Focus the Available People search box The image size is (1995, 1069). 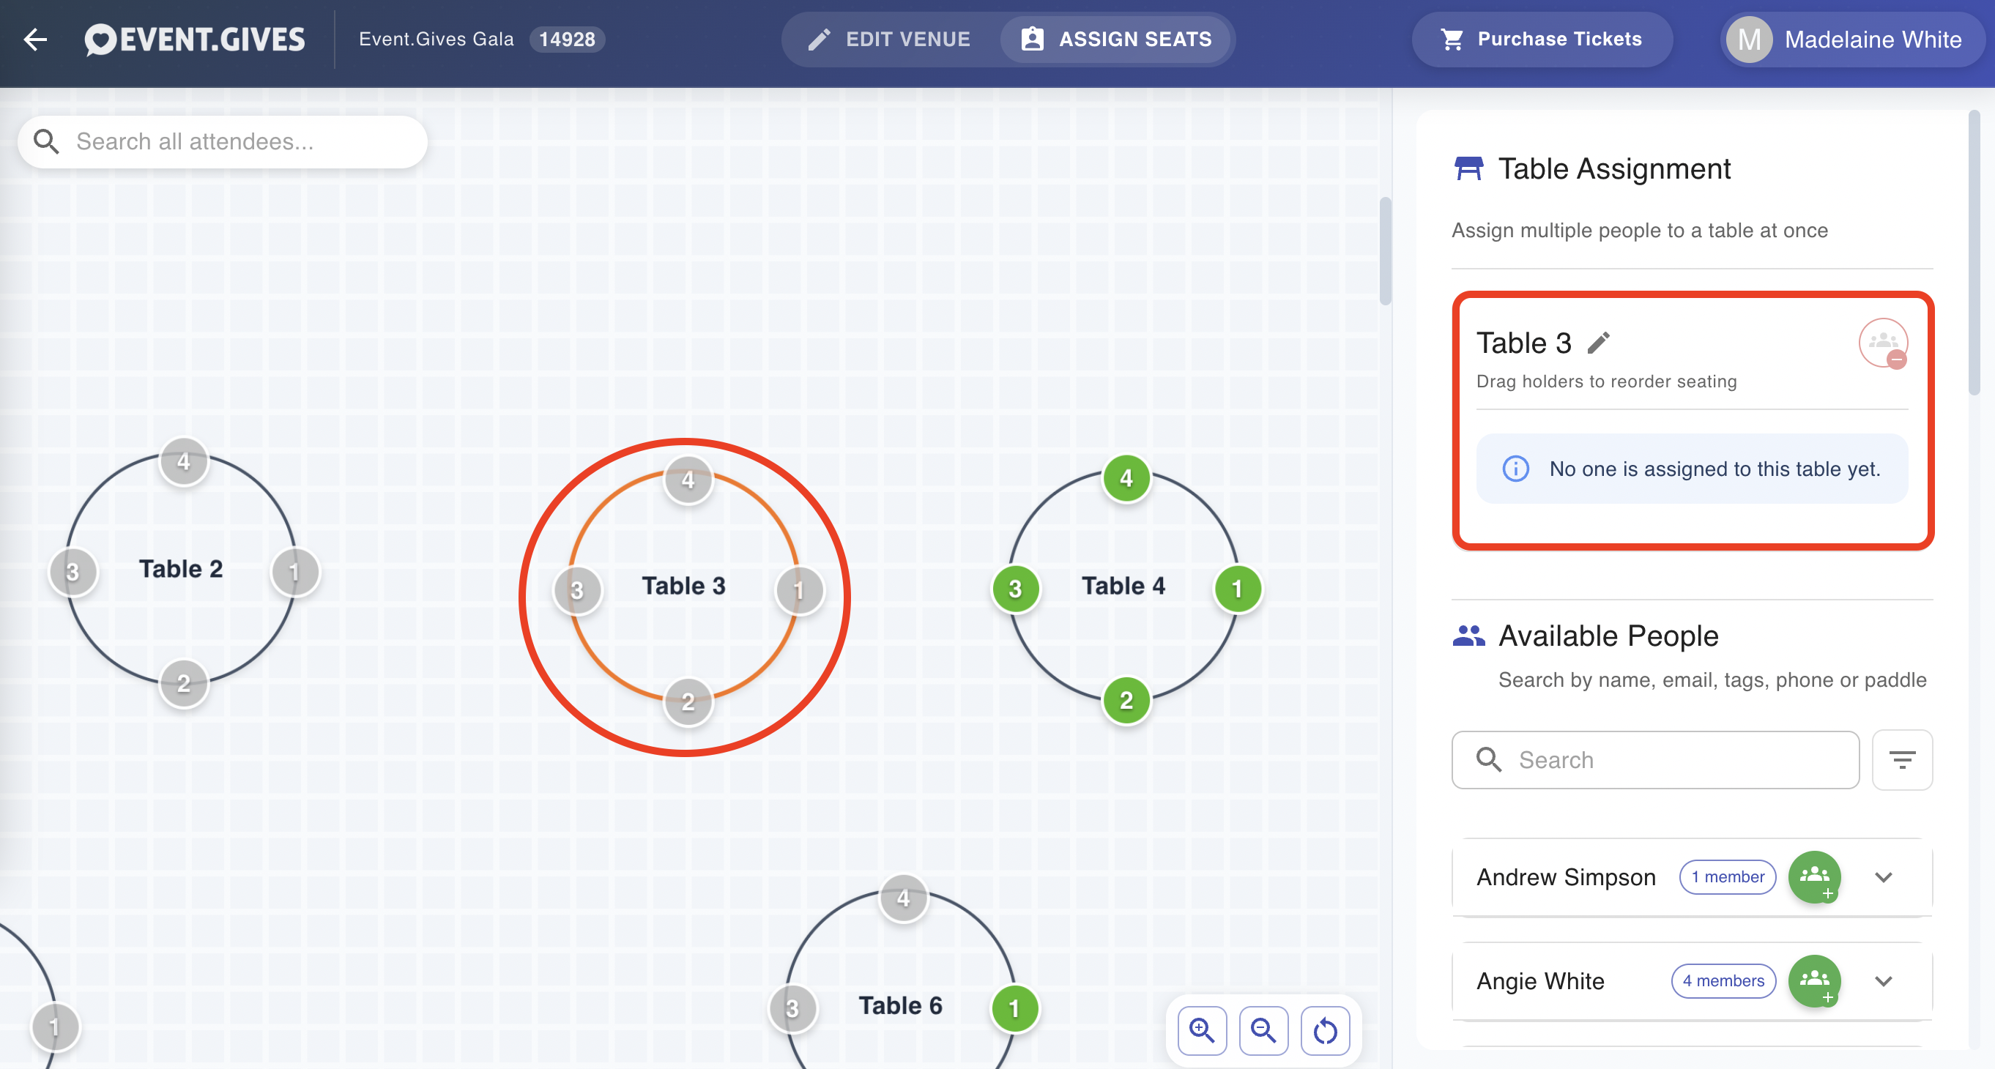click(x=1655, y=760)
